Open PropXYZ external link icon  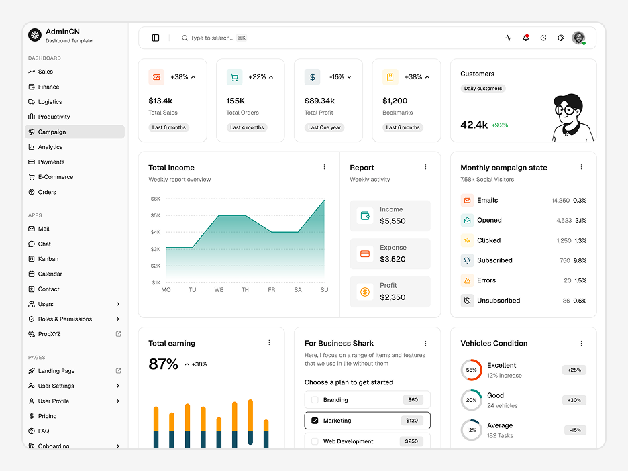pyautogui.click(x=118, y=334)
